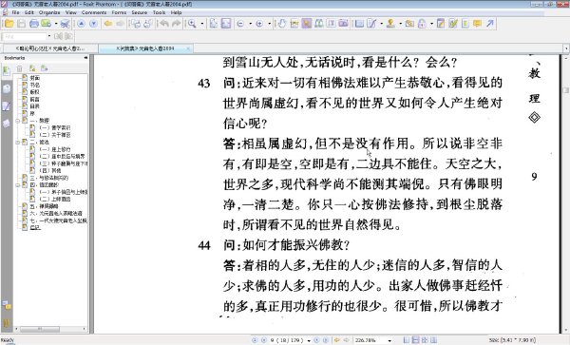Click the Find text input field
570x345 pixels.
pos(25,36)
